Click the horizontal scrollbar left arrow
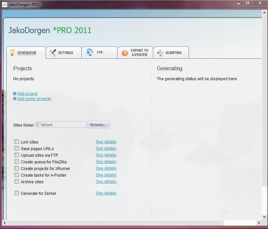Screen dimensions: 268x229 click(x=5, y=223)
